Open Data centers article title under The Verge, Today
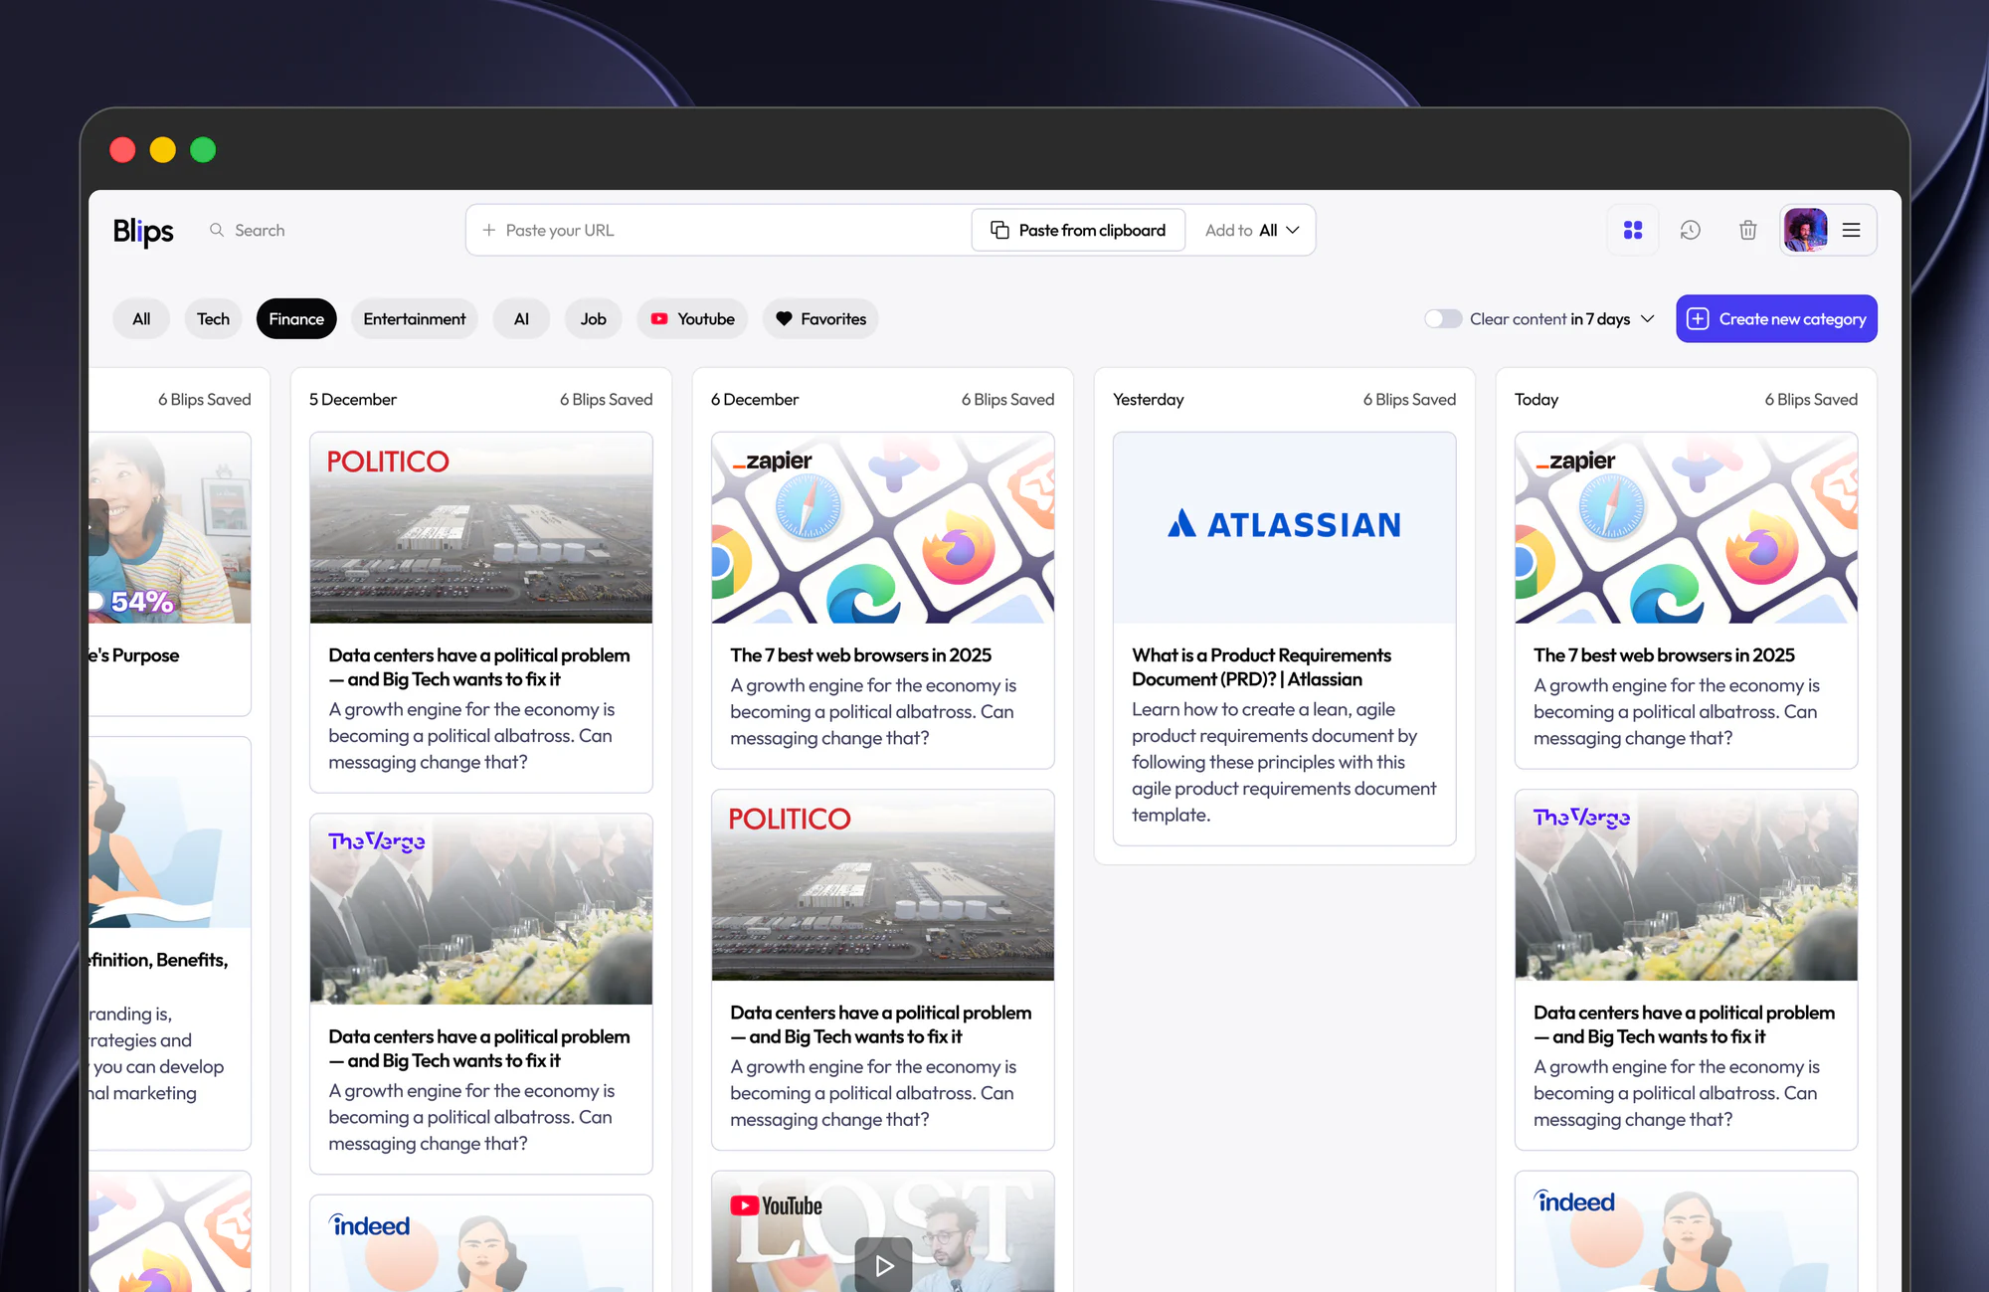This screenshot has width=1989, height=1292. click(x=1684, y=1024)
